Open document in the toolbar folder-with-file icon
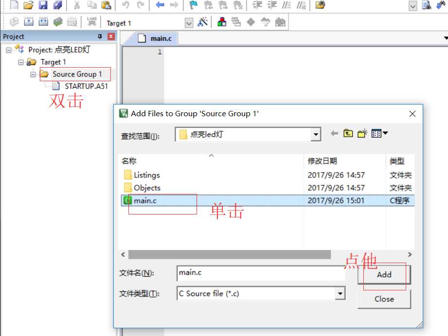 point(320,5)
